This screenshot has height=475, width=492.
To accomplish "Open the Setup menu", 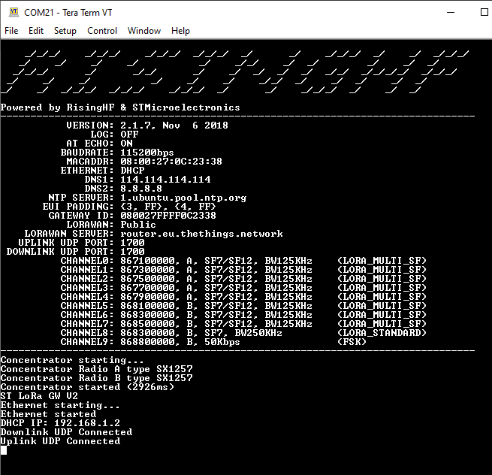I will point(65,31).
